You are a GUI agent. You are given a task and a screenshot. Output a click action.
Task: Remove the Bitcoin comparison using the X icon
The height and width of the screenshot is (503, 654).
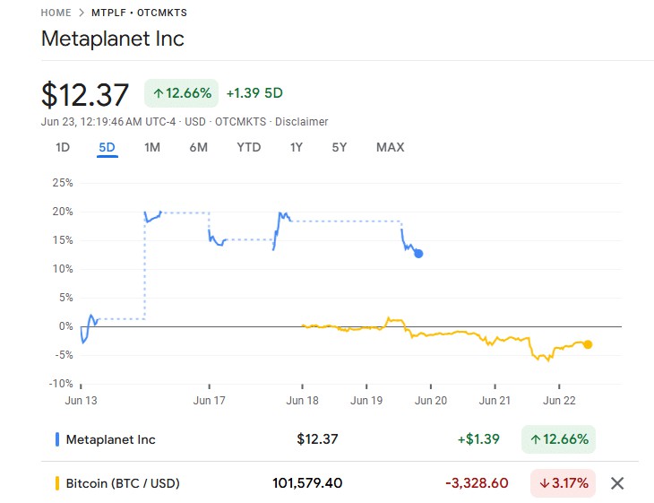pyautogui.click(x=617, y=483)
